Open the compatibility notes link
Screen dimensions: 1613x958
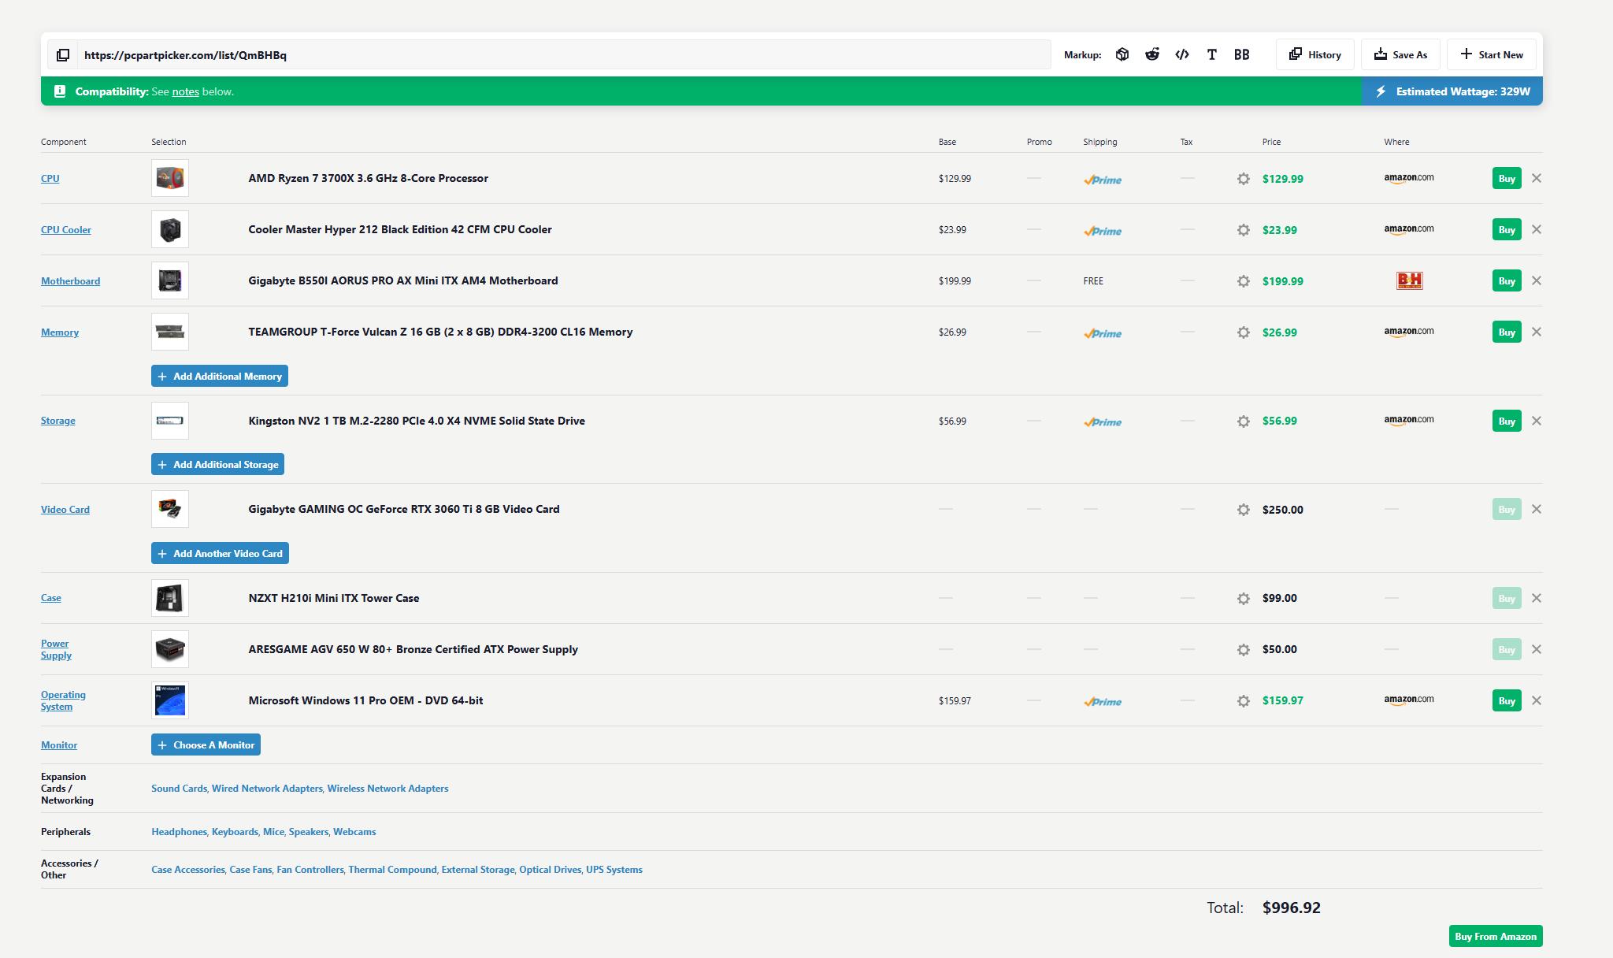[x=185, y=91]
